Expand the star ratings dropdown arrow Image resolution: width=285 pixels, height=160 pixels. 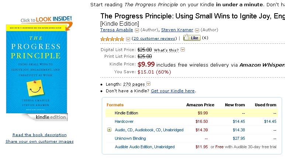pos(128,39)
